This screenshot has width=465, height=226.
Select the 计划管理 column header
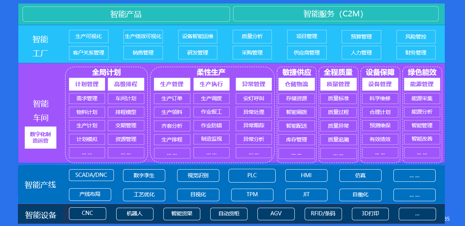coord(87,84)
